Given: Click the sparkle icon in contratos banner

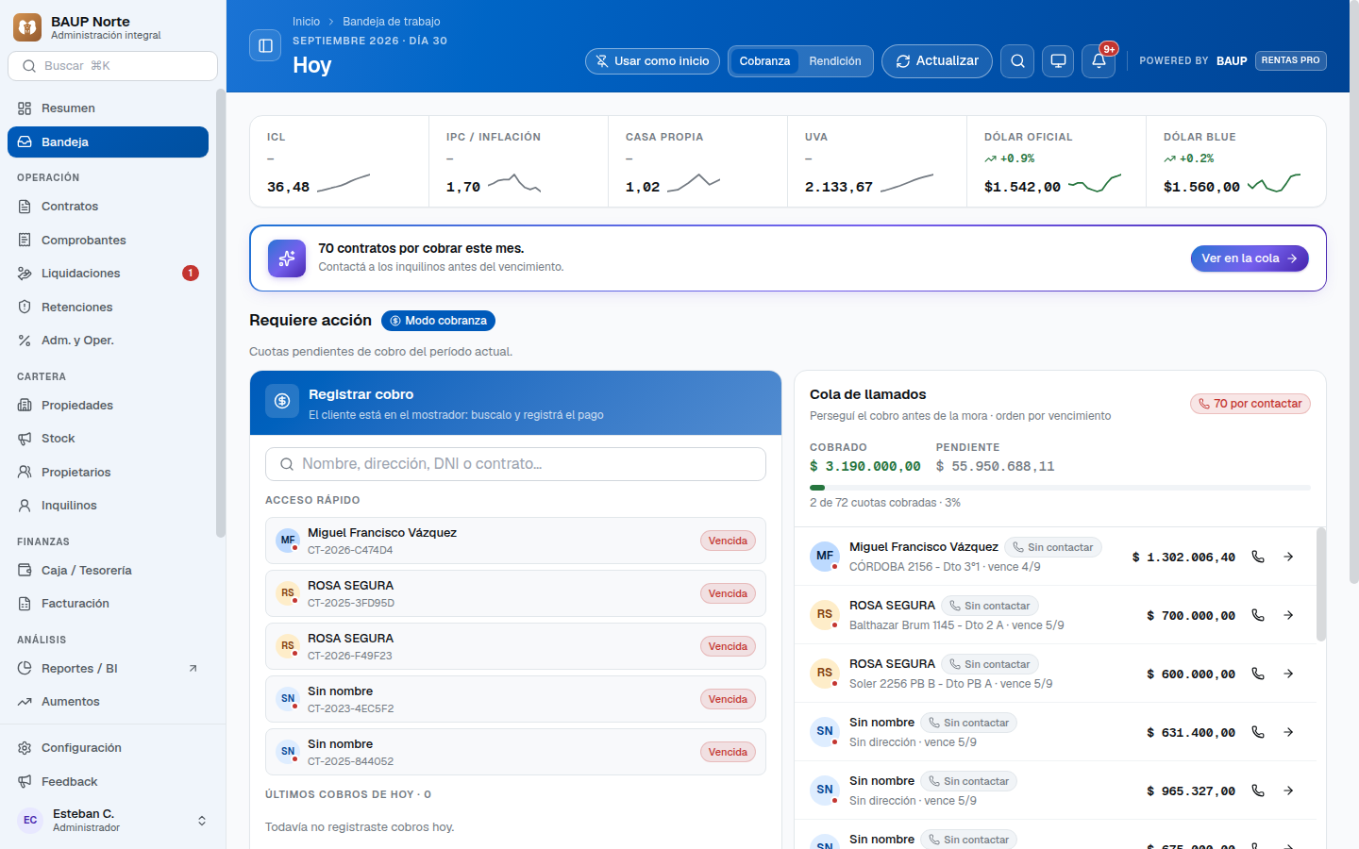Looking at the screenshot, I should point(287,258).
